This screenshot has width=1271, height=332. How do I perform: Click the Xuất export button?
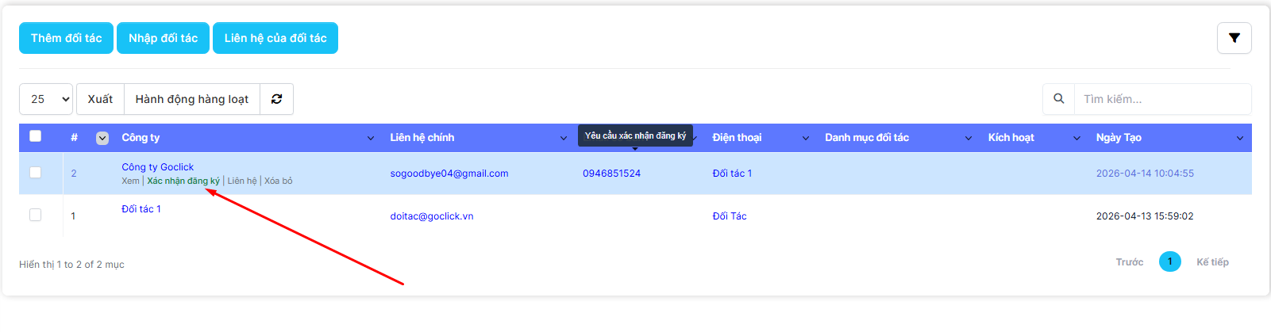pos(100,99)
